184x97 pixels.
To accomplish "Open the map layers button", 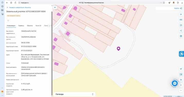I will [x=181, y=80].
